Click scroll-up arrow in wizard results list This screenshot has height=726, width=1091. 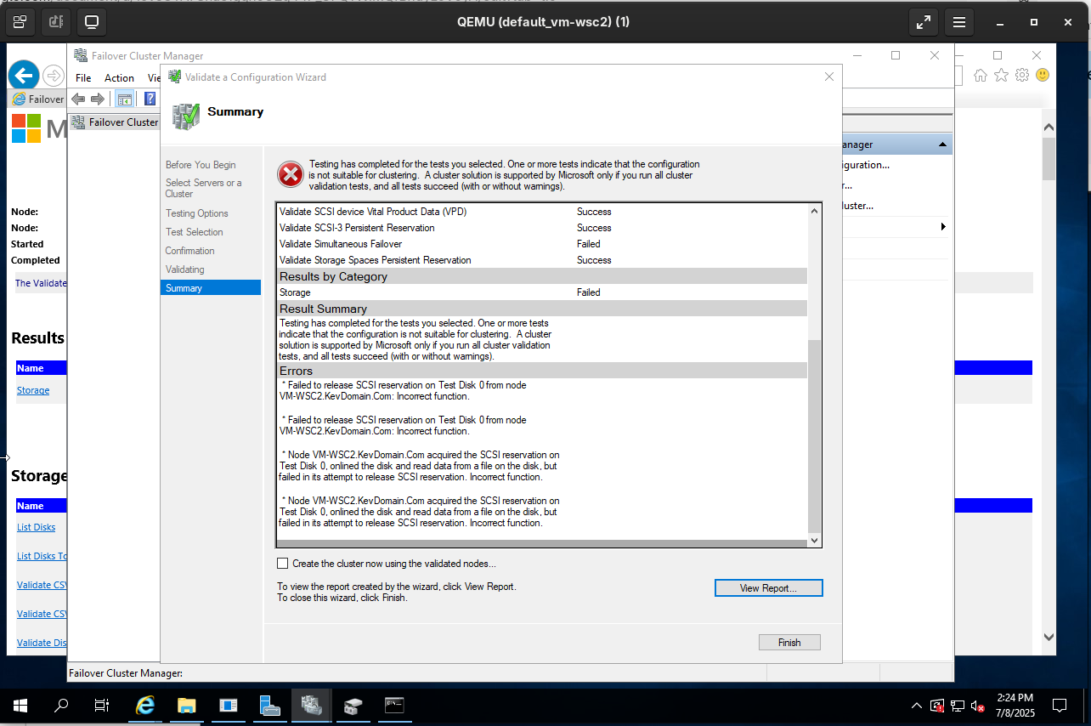coord(814,211)
